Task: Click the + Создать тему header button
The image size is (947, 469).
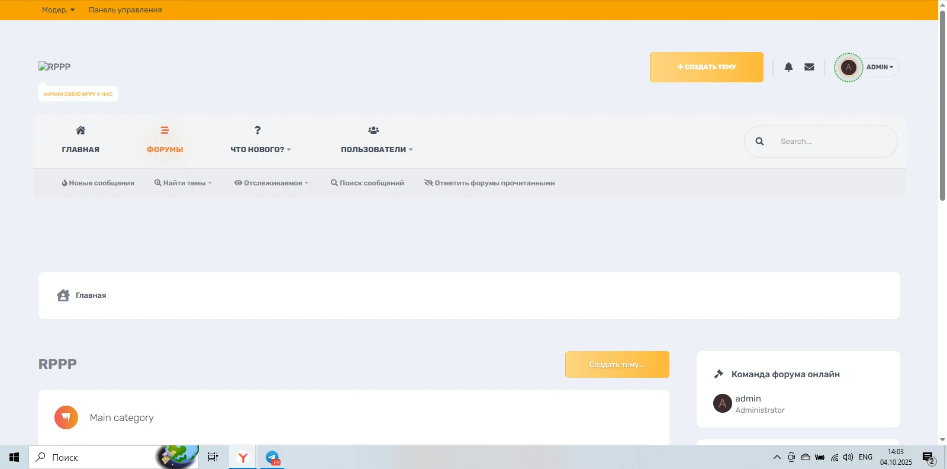Action: tap(706, 67)
